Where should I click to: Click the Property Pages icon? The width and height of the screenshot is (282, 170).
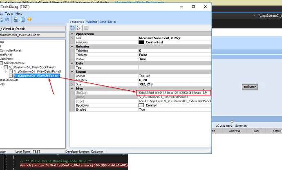point(86,28)
